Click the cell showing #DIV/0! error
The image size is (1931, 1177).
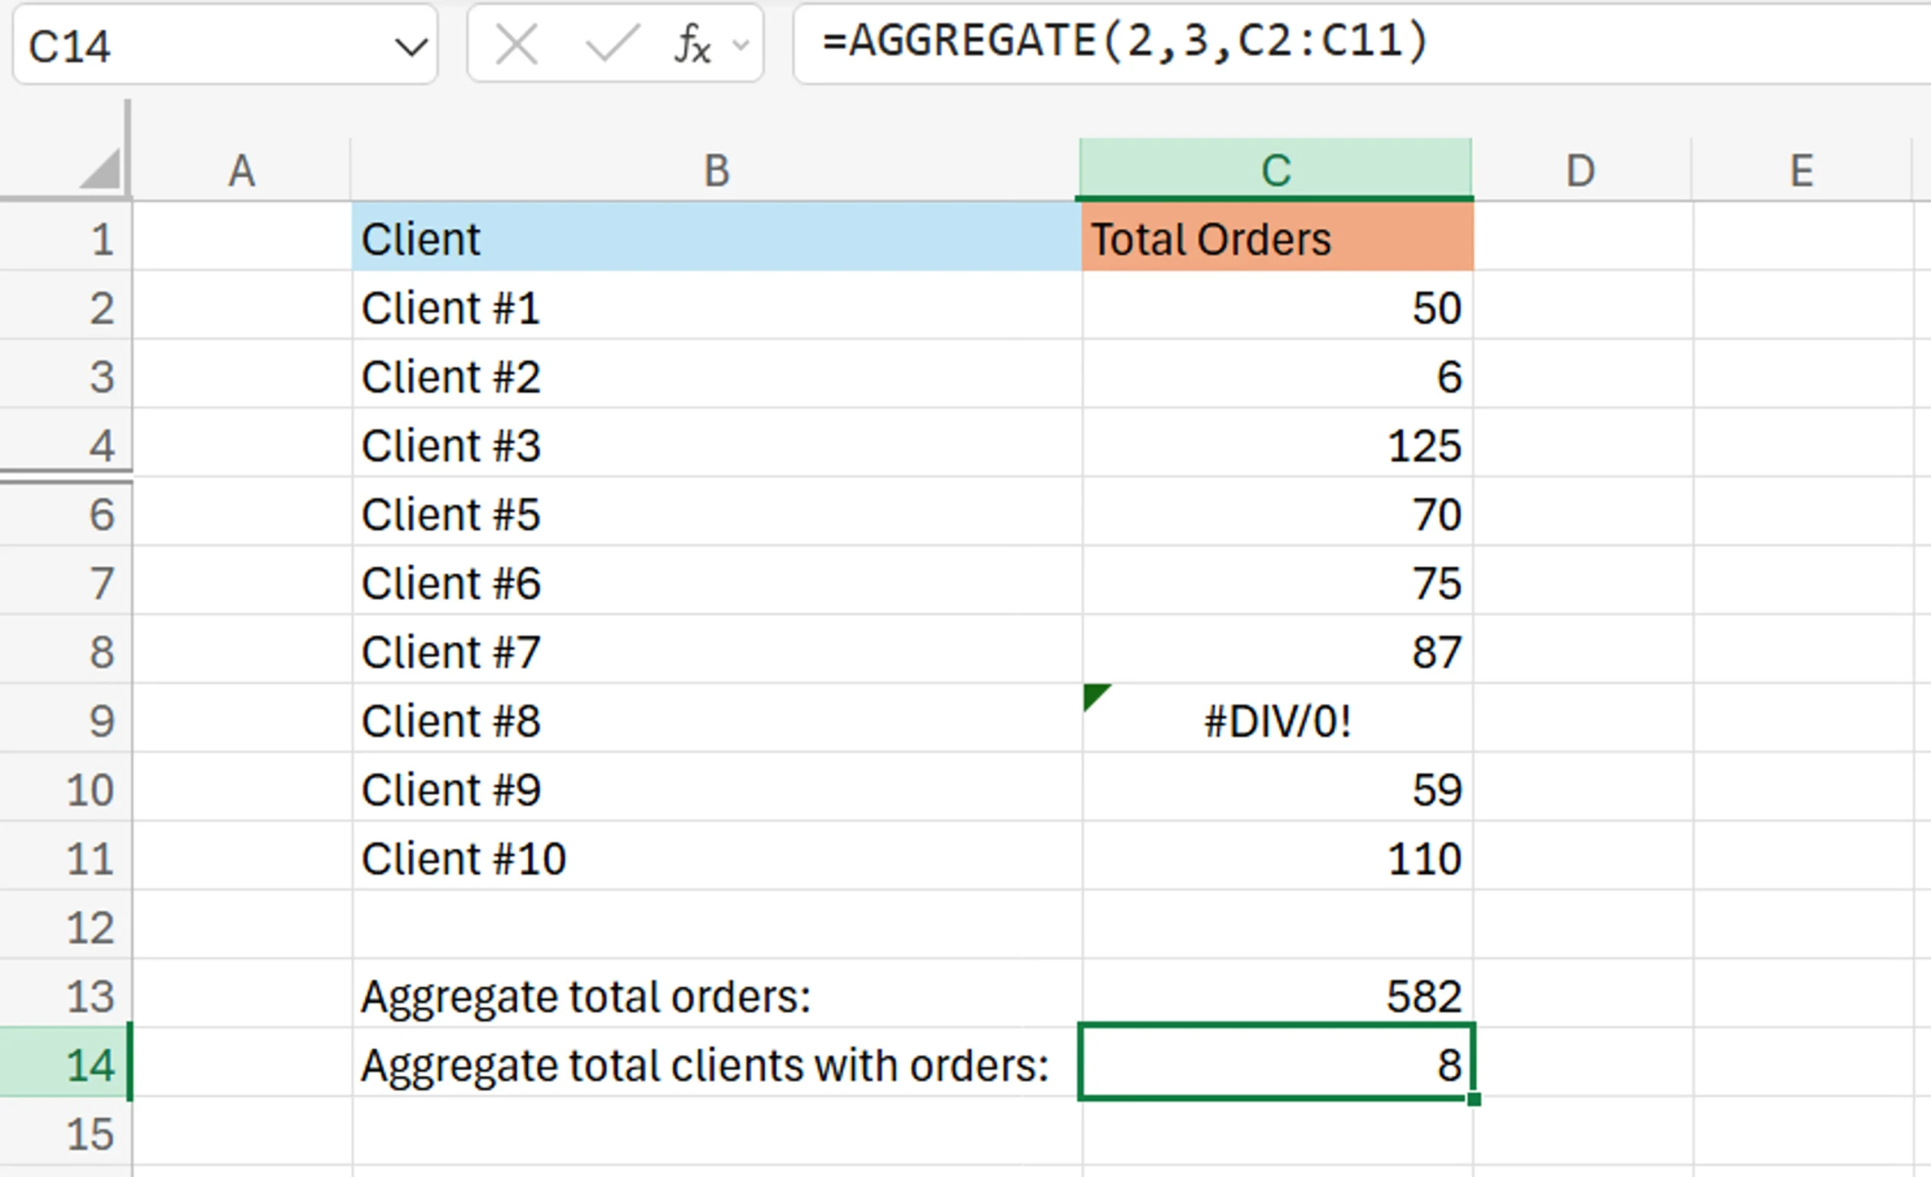1276,721
